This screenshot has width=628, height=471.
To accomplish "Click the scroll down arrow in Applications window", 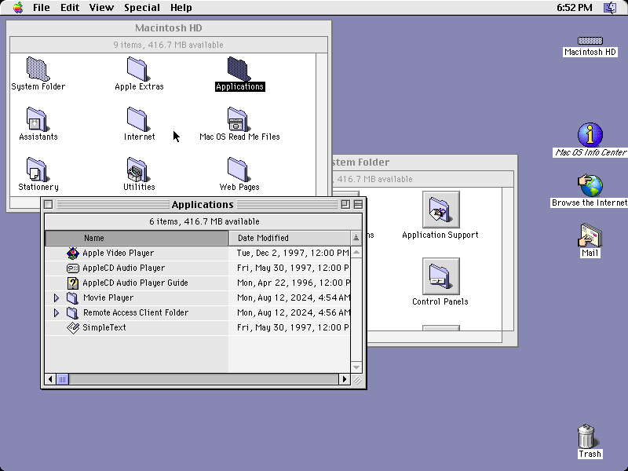I will (x=356, y=367).
